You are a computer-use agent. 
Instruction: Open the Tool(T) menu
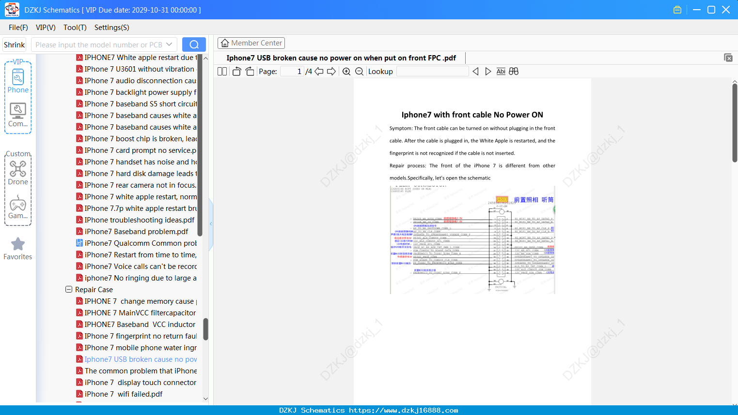pos(75,28)
